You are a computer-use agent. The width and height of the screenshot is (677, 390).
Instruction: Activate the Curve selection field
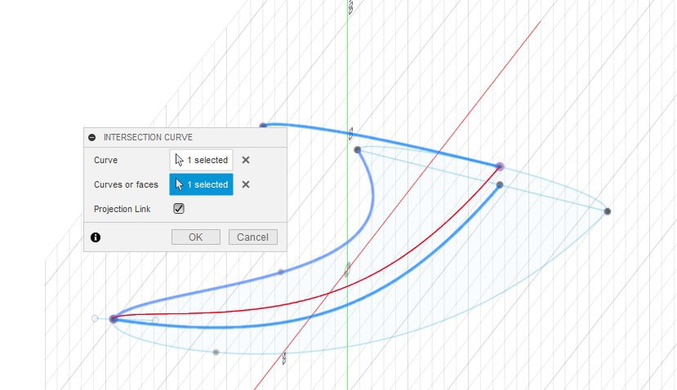coord(201,160)
